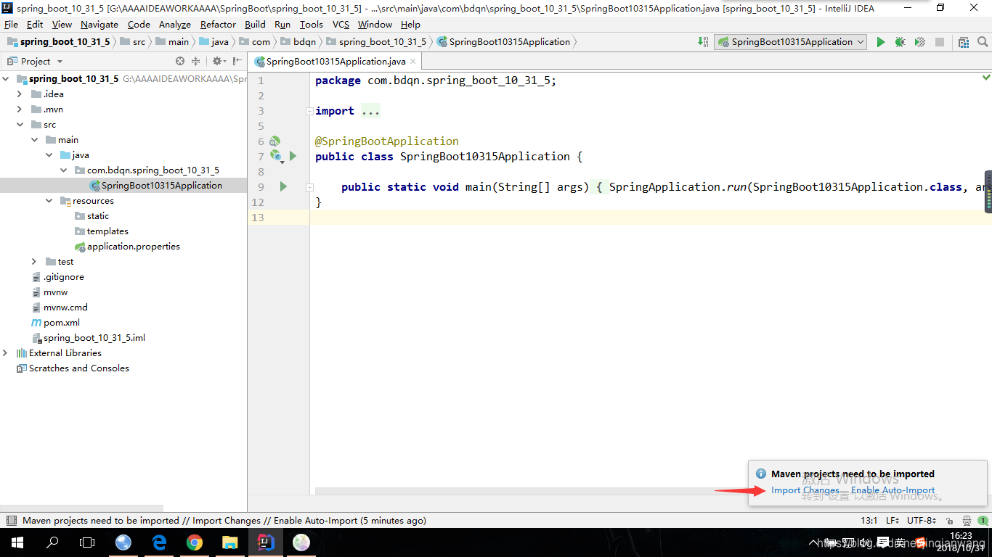This screenshot has height=557, width=992.
Task: Start debugging with the bug icon
Action: (900, 42)
